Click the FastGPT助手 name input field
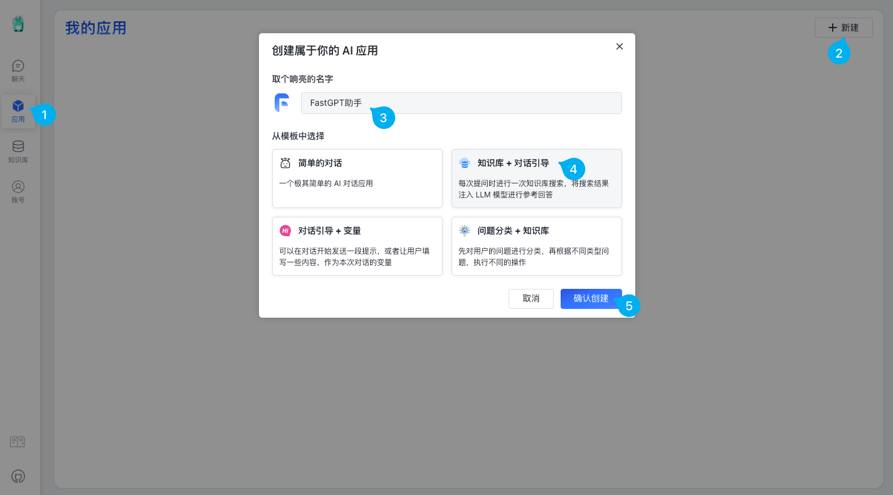Viewport: 893px width, 495px height. pos(461,103)
